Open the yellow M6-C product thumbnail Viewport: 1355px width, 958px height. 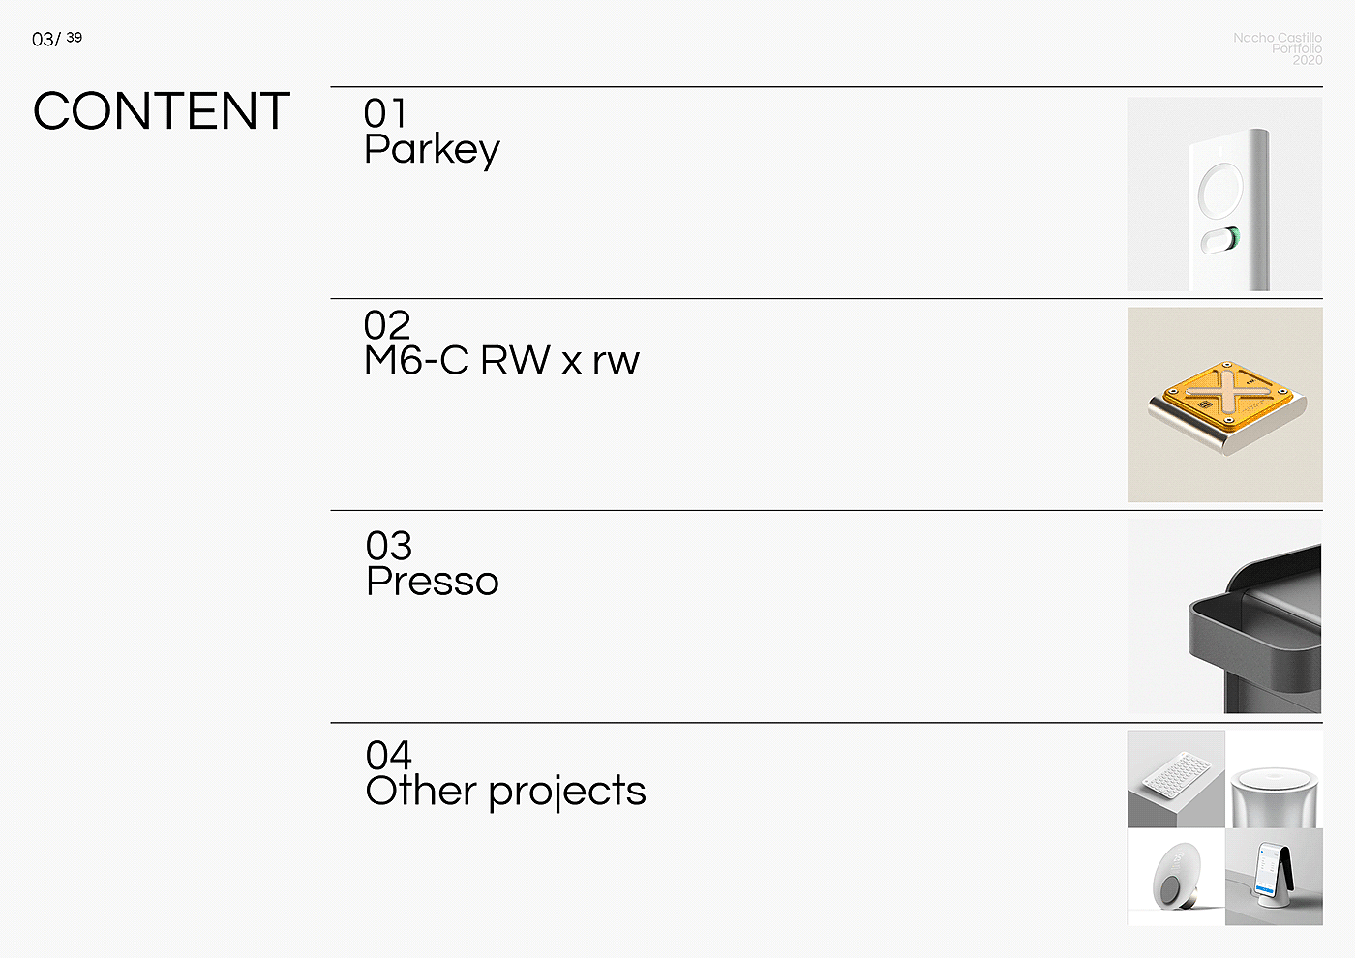pyautogui.click(x=1224, y=404)
